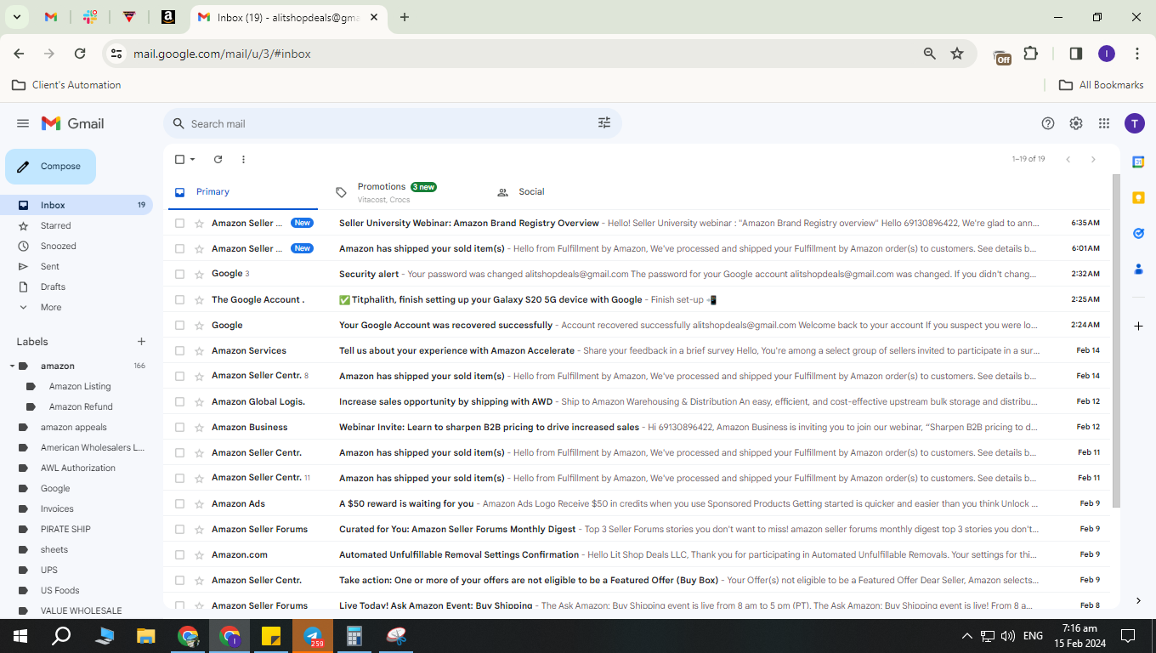Select the Seller University Webinar email checkbox
The width and height of the screenshot is (1156, 653).
tap(179, 223)
